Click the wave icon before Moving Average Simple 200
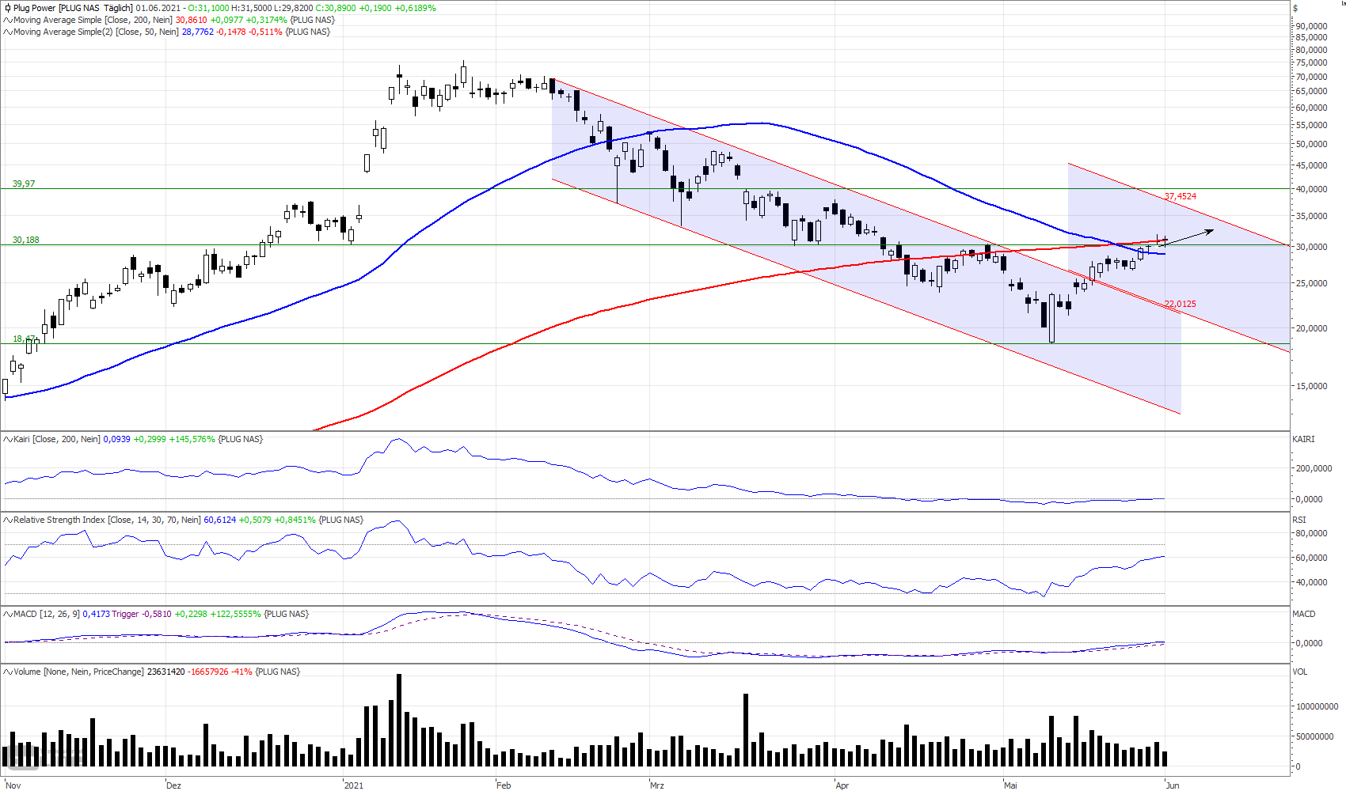The width and height of the screenshot is (1346, 791). (8, 20)
